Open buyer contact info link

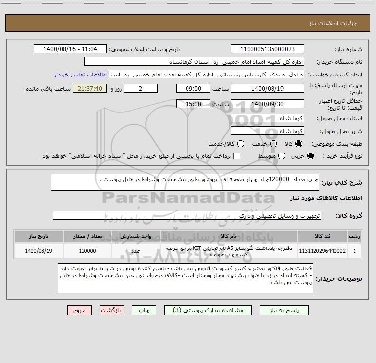81,75
